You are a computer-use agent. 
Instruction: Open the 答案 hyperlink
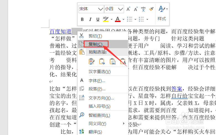tap(177, 89)
